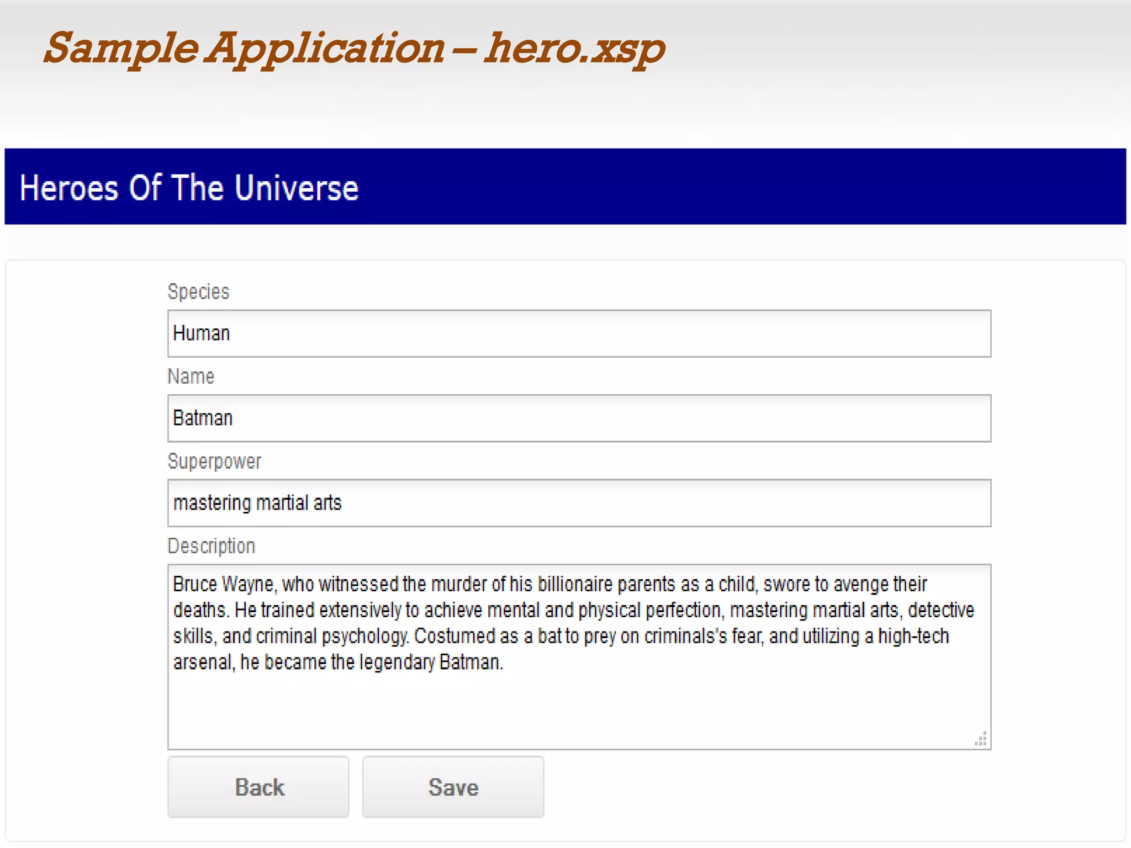Click hero.xsp in the slide title
1131x848 pixels.
click(574, 49)
